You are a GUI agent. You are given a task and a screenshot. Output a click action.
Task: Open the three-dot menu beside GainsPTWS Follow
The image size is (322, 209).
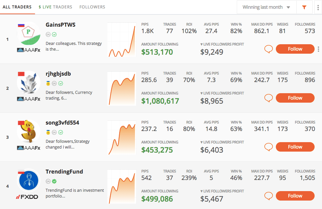pyautogui.click(x=318, y=49)
